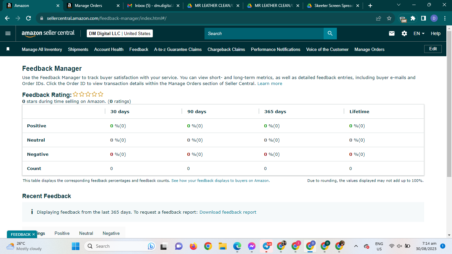
Task: Select the Neutral feedback tab
Action: click(x=86, y=233)
